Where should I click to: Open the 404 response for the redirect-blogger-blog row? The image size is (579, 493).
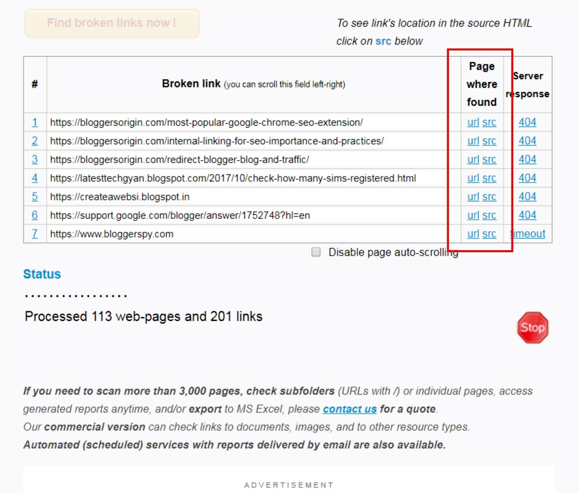click(527, 160)
